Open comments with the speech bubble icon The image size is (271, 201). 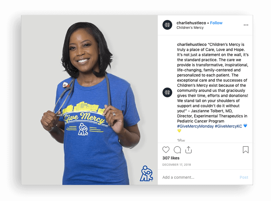(177, 150)
